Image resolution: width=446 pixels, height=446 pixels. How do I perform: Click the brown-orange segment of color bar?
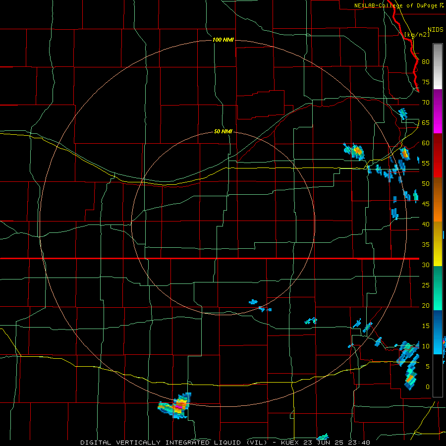(x=438, y=199)
